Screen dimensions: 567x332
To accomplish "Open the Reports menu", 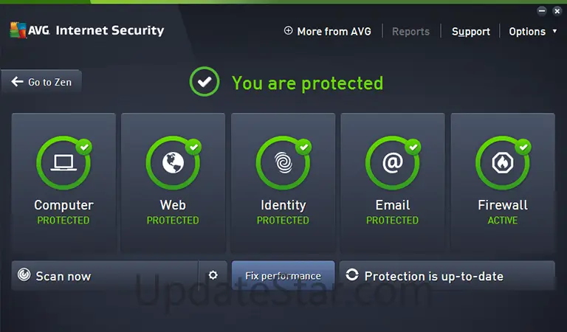I will pyautogui.click(x=410, y=32).
